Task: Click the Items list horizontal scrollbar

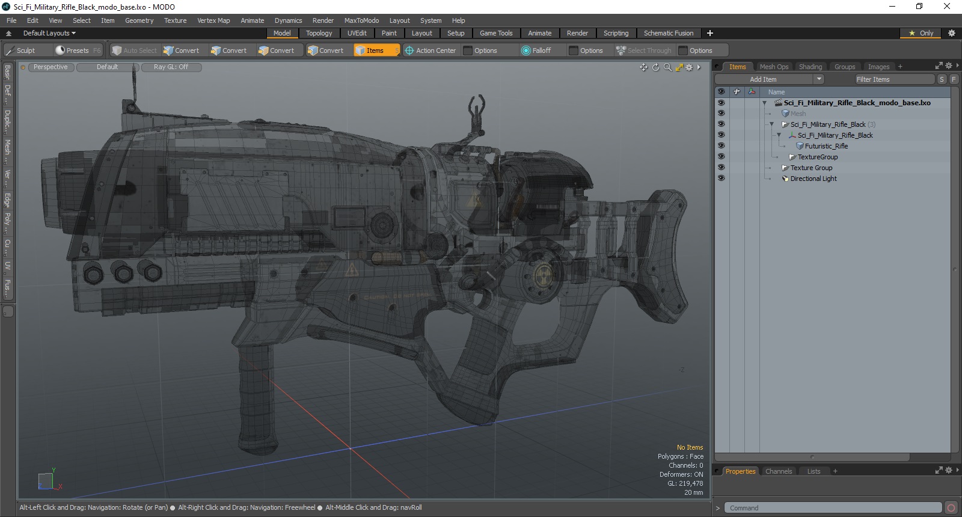Action: (x=812, y=457)
